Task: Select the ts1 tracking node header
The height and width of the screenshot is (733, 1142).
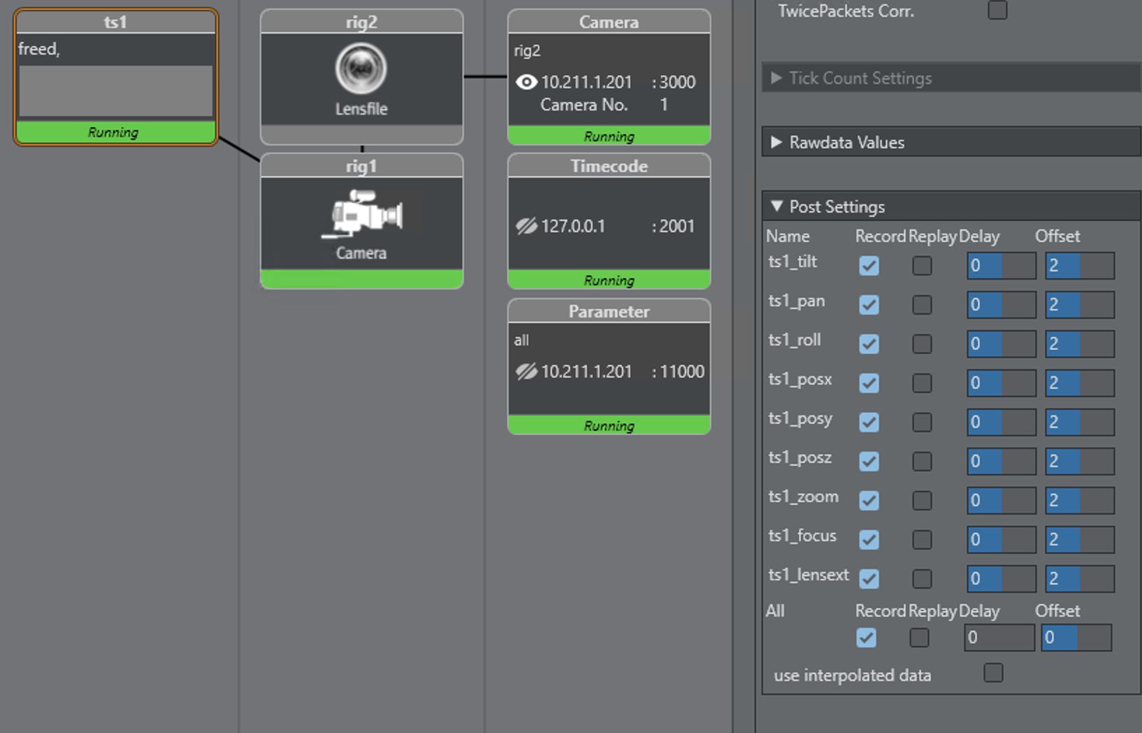Action: click(115, 22)
